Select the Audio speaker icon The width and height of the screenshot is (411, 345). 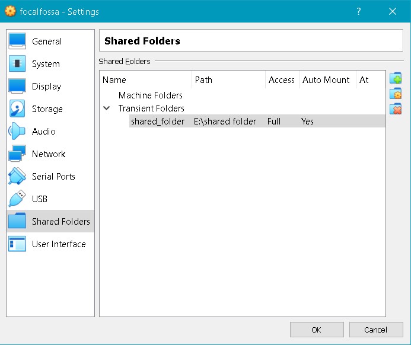[17, 132]
